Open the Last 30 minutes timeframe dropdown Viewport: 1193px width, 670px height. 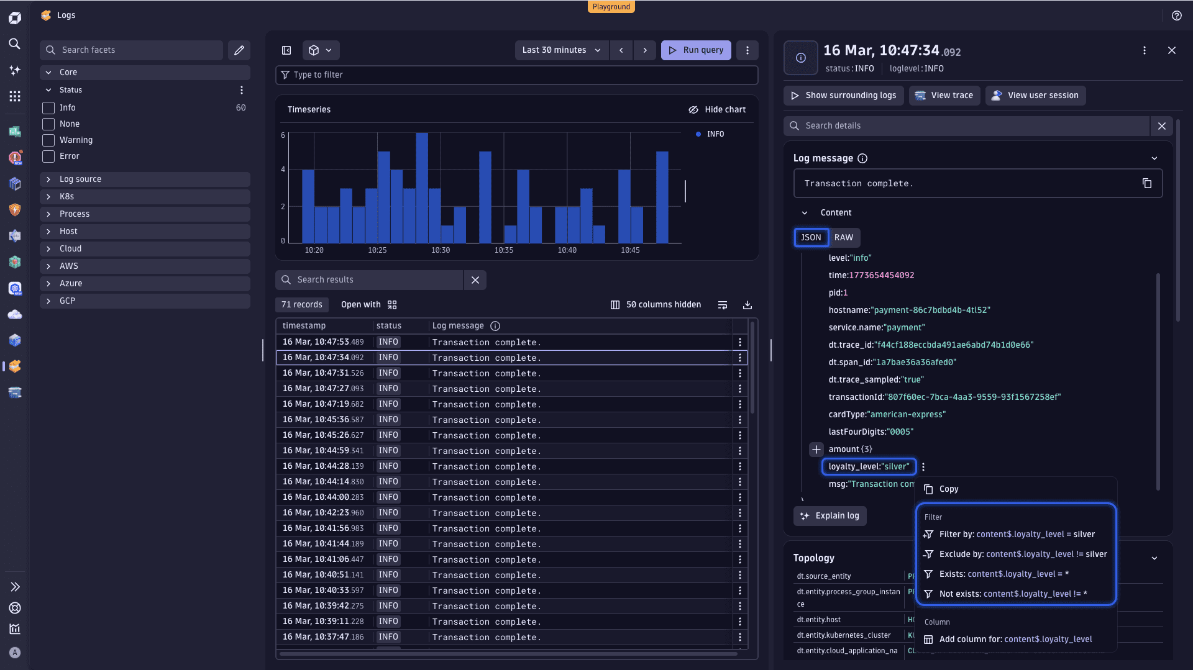(561, 50)
